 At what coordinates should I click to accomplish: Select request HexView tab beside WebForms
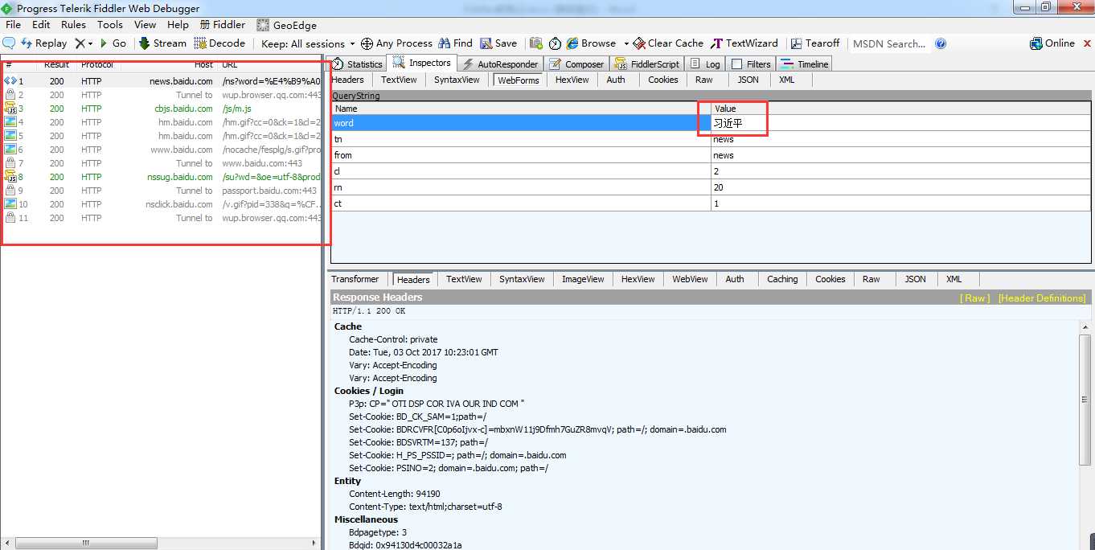tap(572, 80)
